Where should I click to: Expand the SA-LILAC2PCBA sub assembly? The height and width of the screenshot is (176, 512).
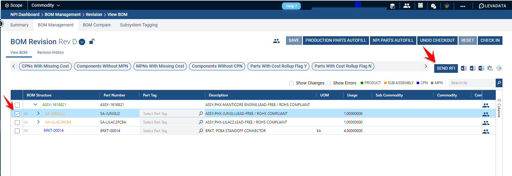click(x=38, y=122)
